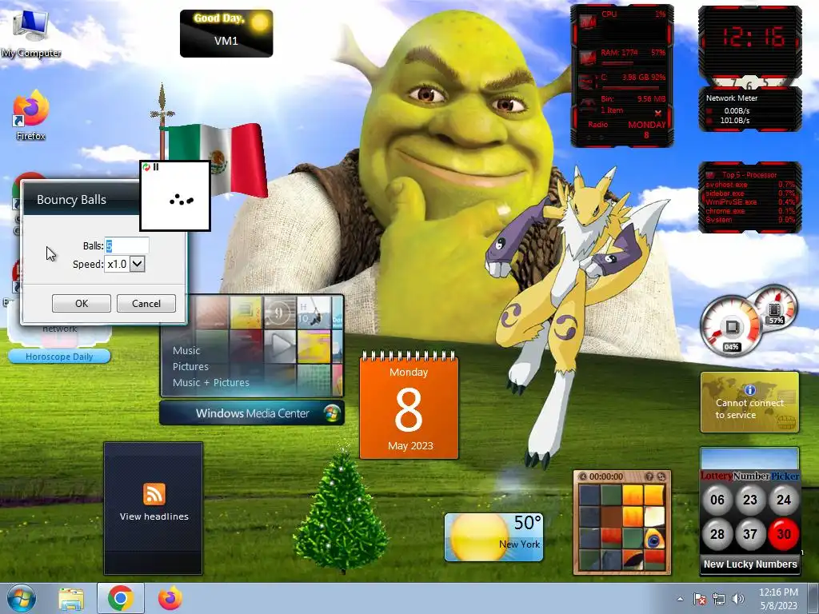The width and height of the screenshot is (819, 614).
Task: Click the WmiPrvSE.exe process row
Action: (750, 202)
